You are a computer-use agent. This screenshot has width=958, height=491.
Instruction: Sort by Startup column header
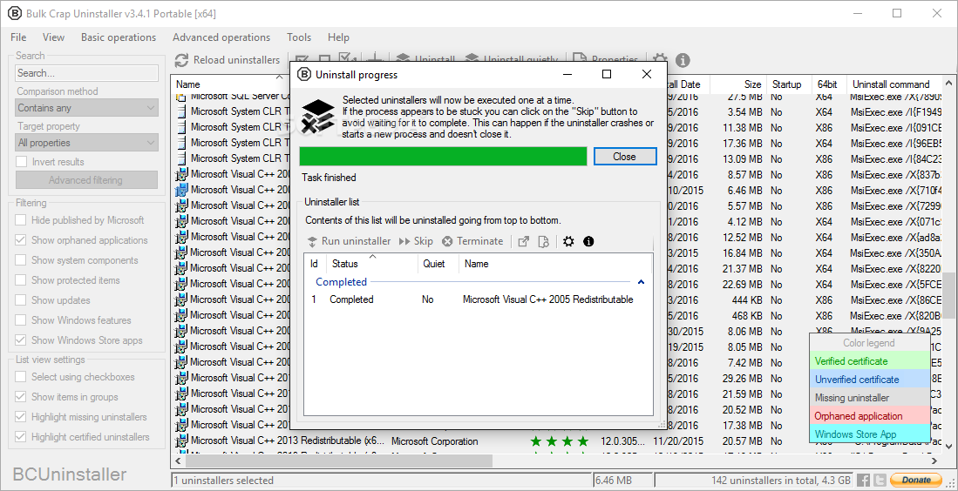pyautogui.click(x=789, y=84)
